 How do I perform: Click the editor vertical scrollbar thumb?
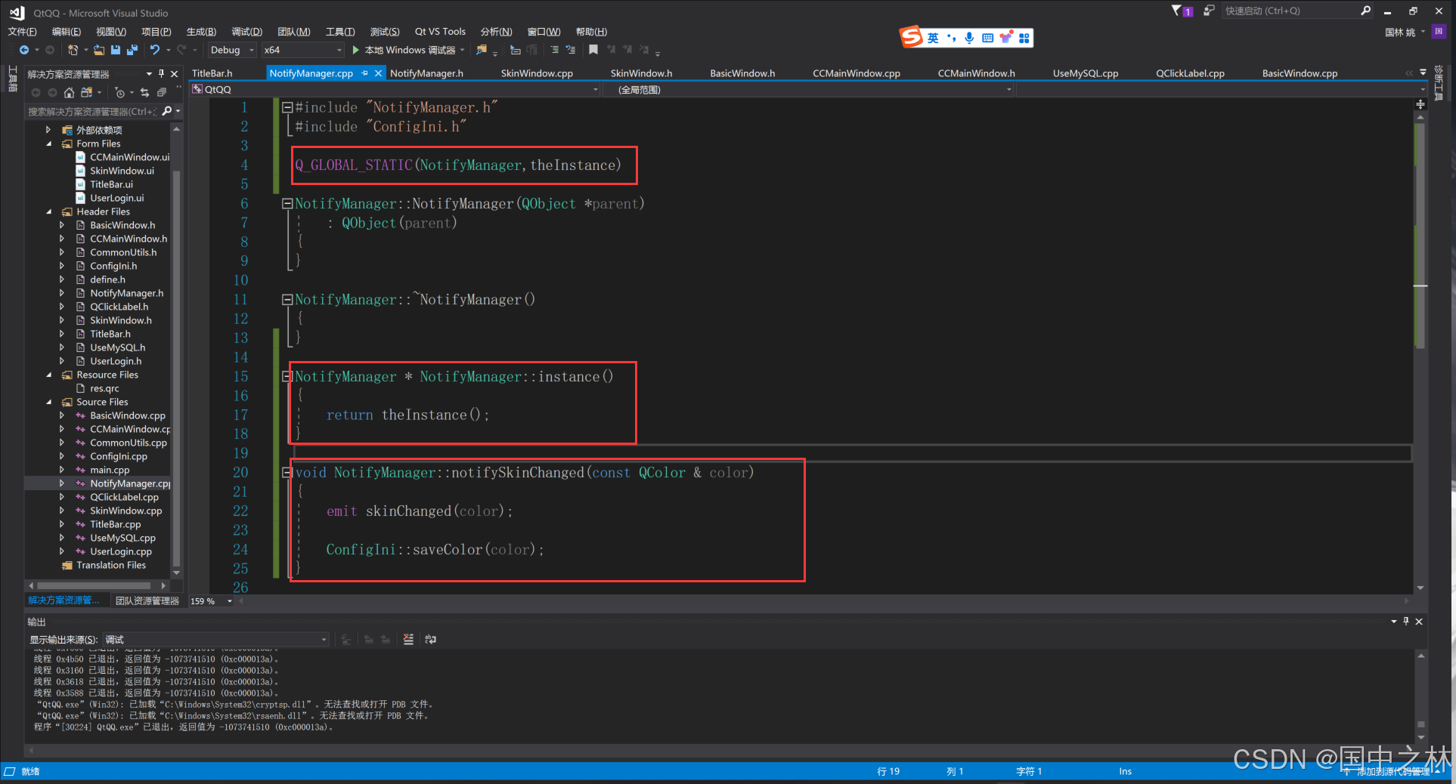tap(1420, 234)
